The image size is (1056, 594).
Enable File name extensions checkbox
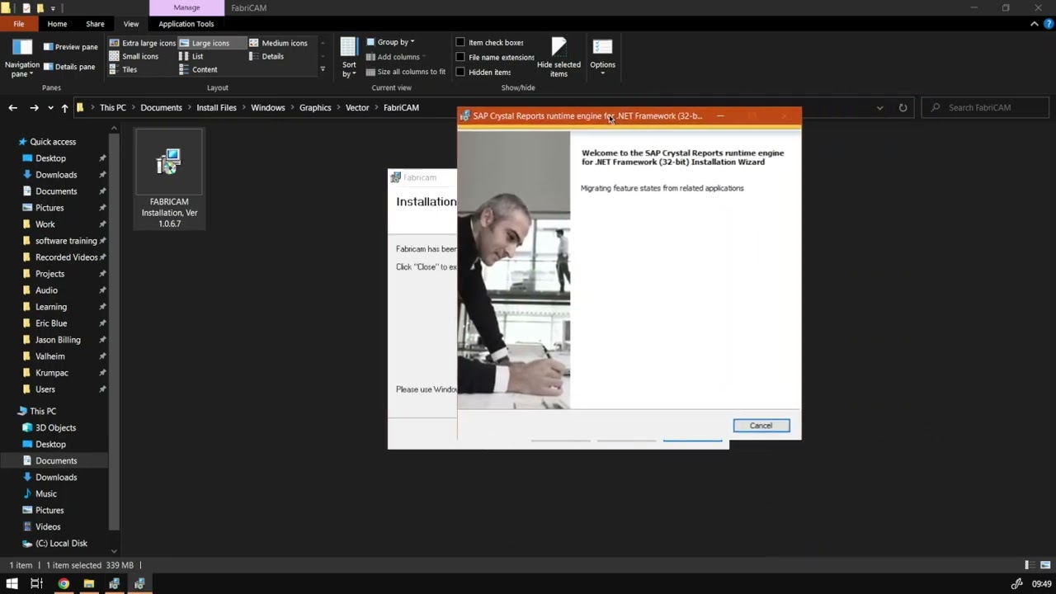click(x=460, y=57)
